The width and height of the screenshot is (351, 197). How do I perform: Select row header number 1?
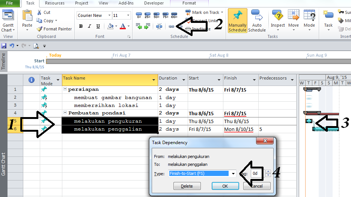[x=15, y=89]
